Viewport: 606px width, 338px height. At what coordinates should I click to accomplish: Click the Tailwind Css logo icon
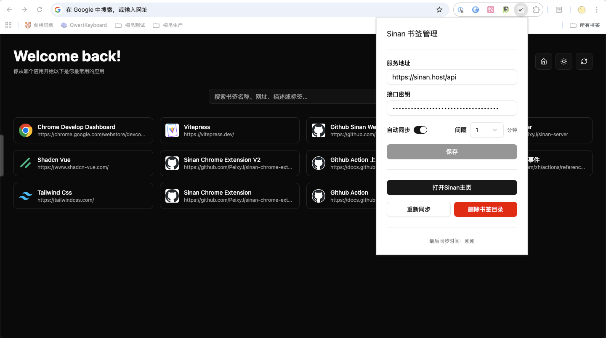[26, 196]
